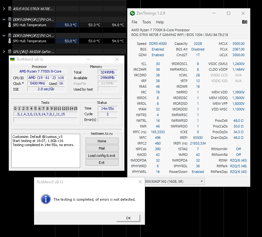Click the Cmd2T value 1T
Viewport: 262px width, 237px height.
coord(198,55)
